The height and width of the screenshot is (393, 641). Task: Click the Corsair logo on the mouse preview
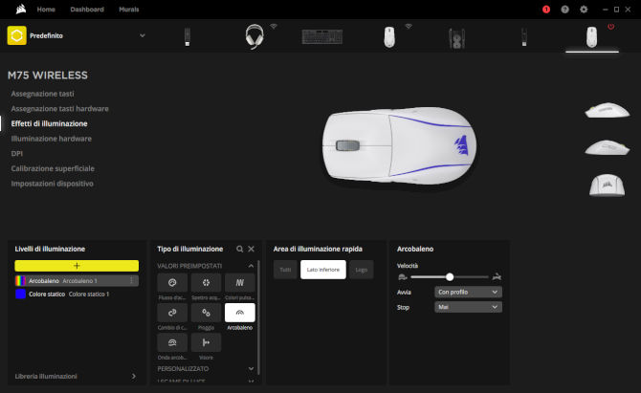[x=461, y=145]
